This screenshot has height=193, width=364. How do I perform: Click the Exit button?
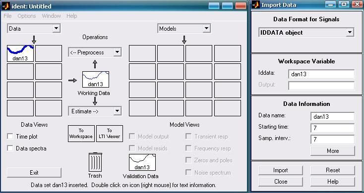point(34,173)
